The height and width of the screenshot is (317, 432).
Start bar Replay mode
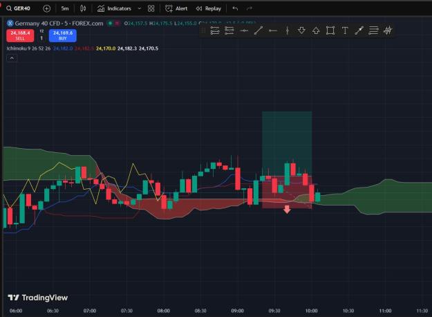209,8
